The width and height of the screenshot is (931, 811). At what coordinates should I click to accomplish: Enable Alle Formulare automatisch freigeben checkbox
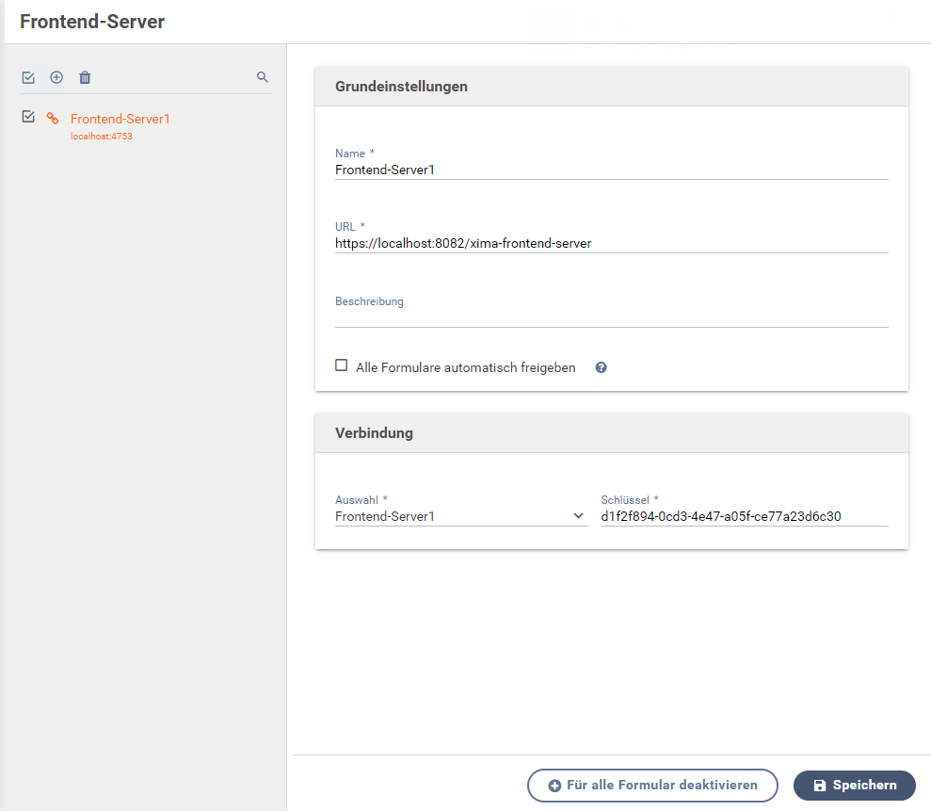pyautogui.click(x=342, y=365)
